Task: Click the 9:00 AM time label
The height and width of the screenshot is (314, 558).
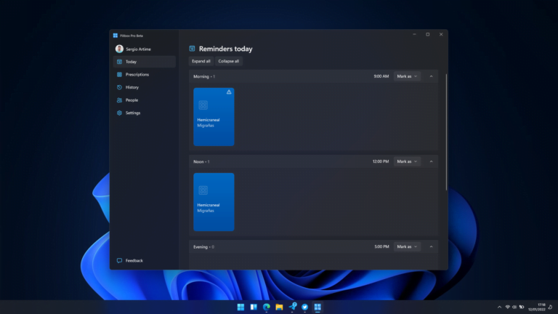Action: coord(381,76)
